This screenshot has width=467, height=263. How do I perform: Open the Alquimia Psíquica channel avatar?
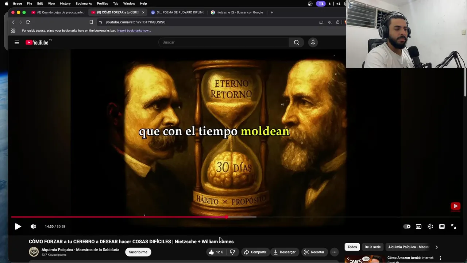click(x=34, y=252)
